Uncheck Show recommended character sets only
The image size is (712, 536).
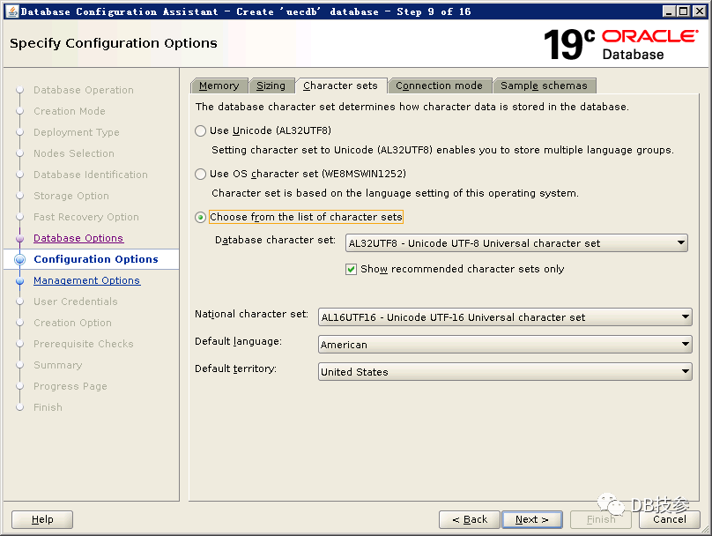(x=351, y=269)
